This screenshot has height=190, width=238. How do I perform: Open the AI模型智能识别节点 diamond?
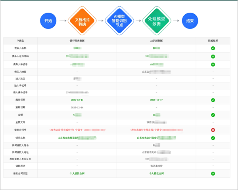point(119,21)
